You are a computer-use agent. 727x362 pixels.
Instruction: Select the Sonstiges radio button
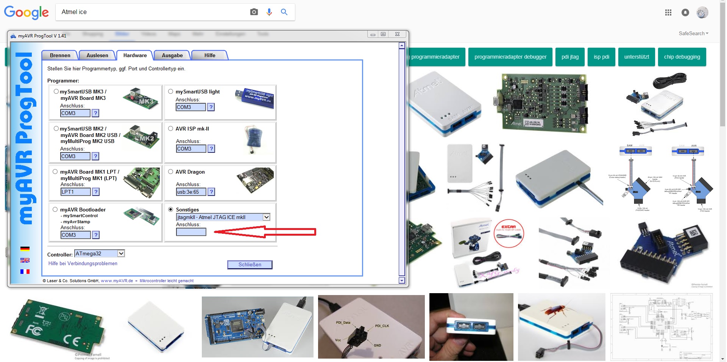click(171, 210)
